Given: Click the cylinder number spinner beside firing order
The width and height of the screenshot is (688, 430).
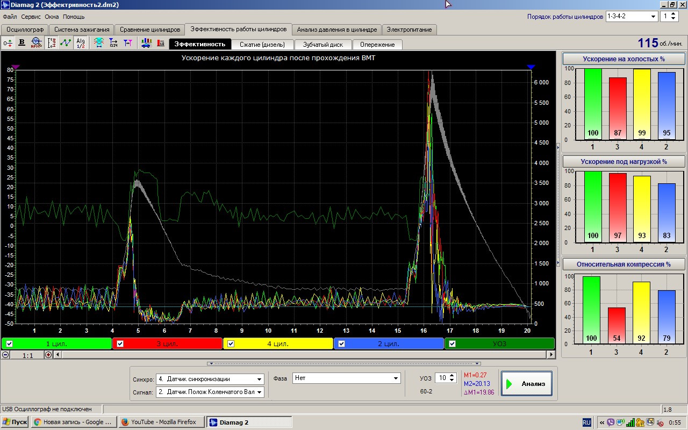Looking at the screenshot, I should tap(674, 16).
